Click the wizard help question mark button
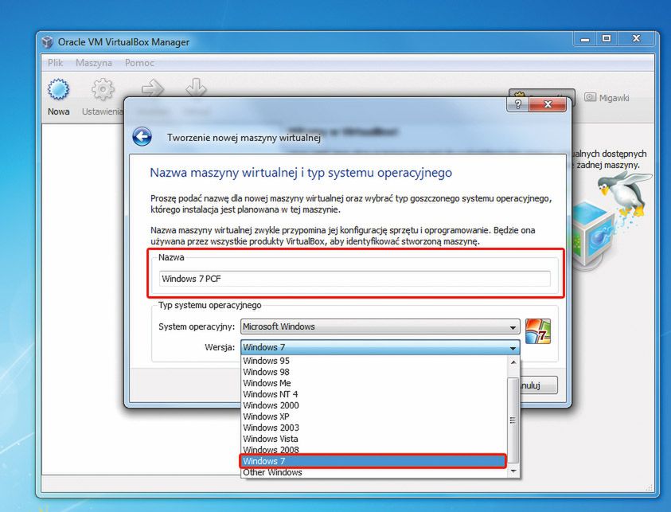Viewport: 671px width, 512px height. click(518, 104)
